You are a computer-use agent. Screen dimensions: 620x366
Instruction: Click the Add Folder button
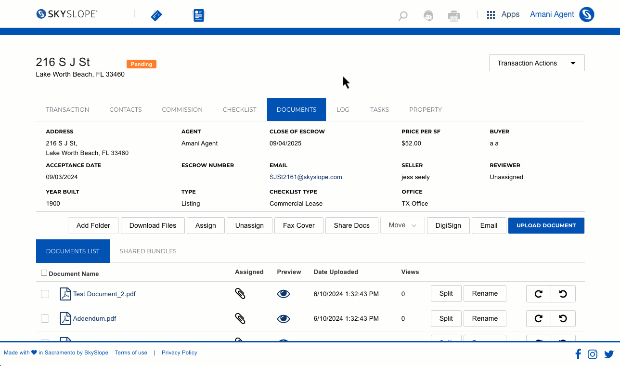pos(93,225)
